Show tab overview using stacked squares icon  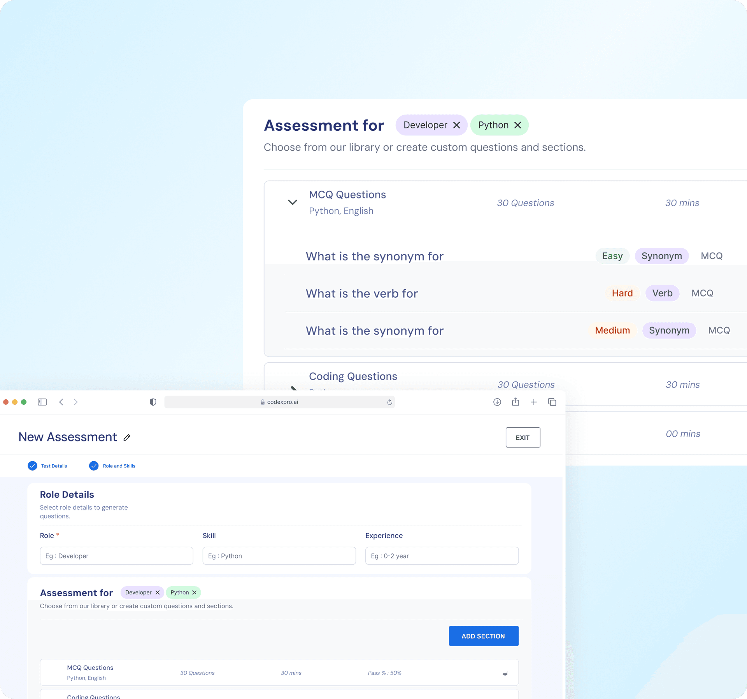[x=552, y=402]
